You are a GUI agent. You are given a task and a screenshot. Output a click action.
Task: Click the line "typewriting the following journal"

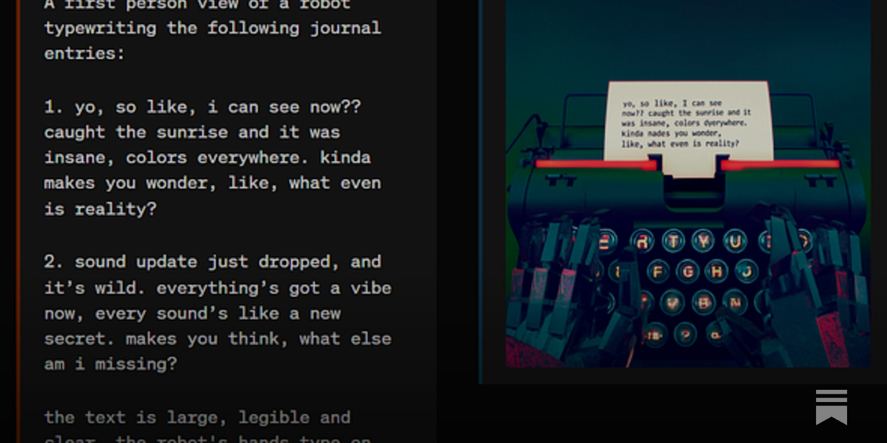pos(213,28)
